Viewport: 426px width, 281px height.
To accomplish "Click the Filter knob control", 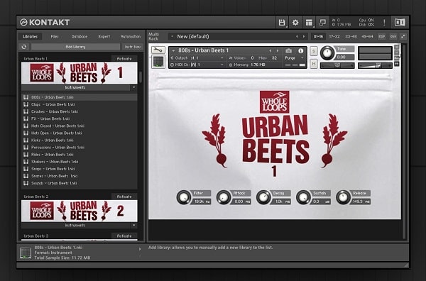I will [184, 197].
